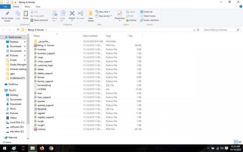The height and width of the screenshot is (152, 243).
Task: Switch to the Share tab
Action: click(x=27, y=7)
